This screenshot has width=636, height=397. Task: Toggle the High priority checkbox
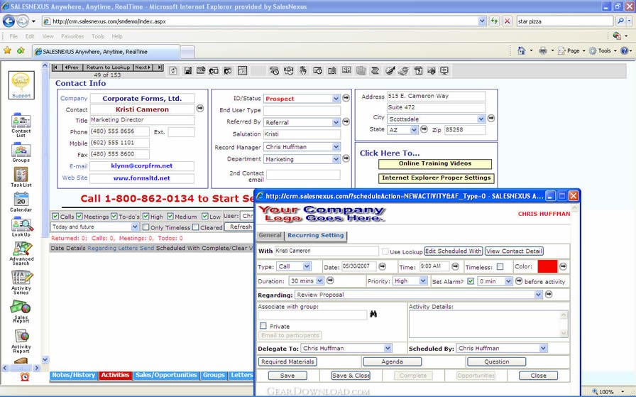pos(146,217)
